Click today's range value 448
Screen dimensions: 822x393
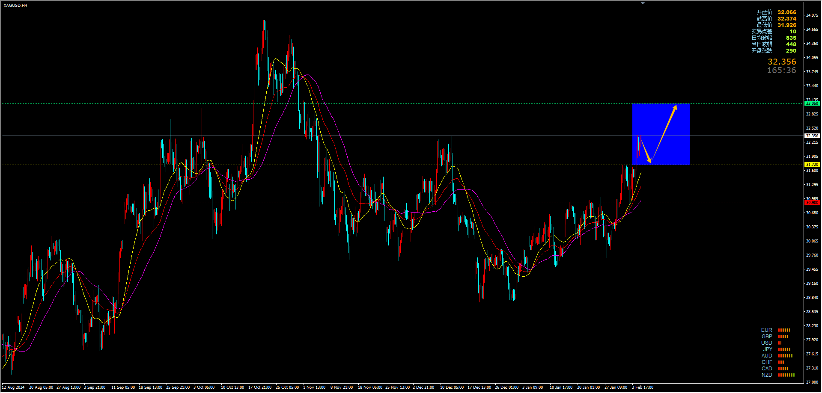tap(791, 44)
